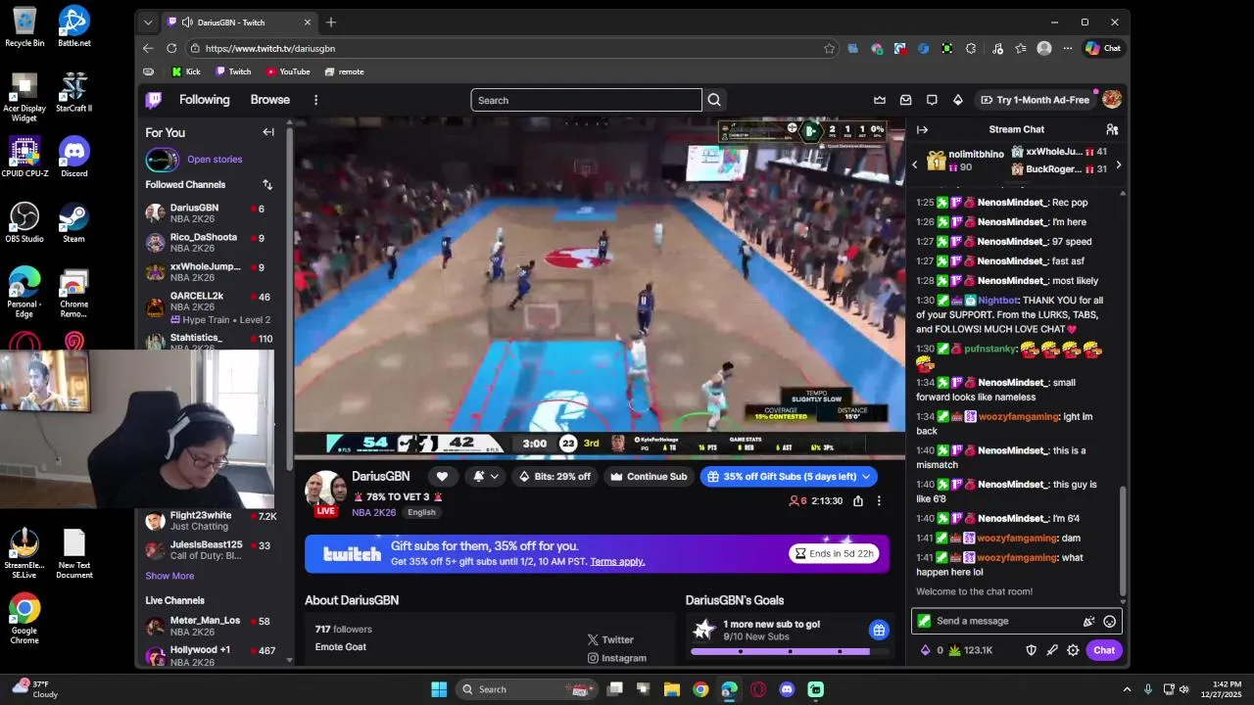This screenshot has height=705, width=1254.
Task: Follow heart button for DariusGBN
Action: point(442,477)
